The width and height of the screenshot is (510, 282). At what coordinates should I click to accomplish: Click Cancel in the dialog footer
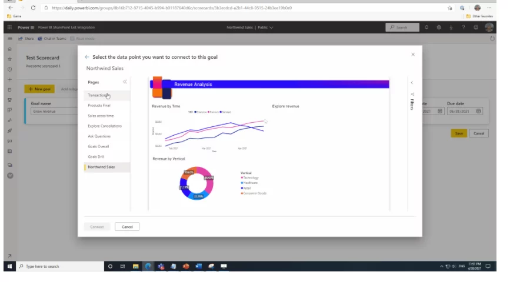[x=127, y=227]
